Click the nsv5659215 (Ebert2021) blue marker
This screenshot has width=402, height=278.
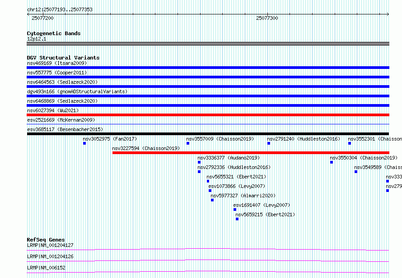237,219
